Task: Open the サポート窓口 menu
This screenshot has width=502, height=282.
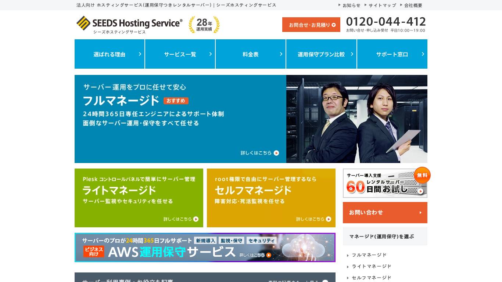Action: (392, 54)
